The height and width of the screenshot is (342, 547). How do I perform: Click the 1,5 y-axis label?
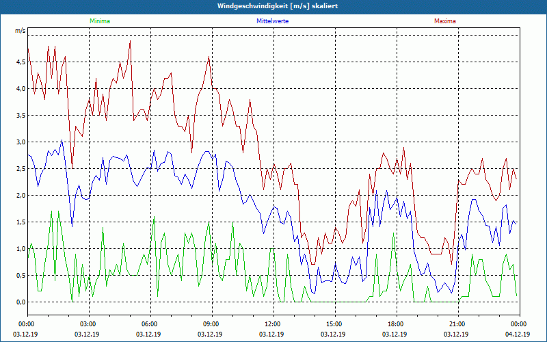tap(21, 222)
